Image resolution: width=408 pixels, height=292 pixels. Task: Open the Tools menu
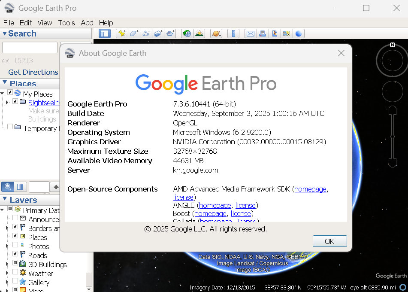tap(66, 23)
